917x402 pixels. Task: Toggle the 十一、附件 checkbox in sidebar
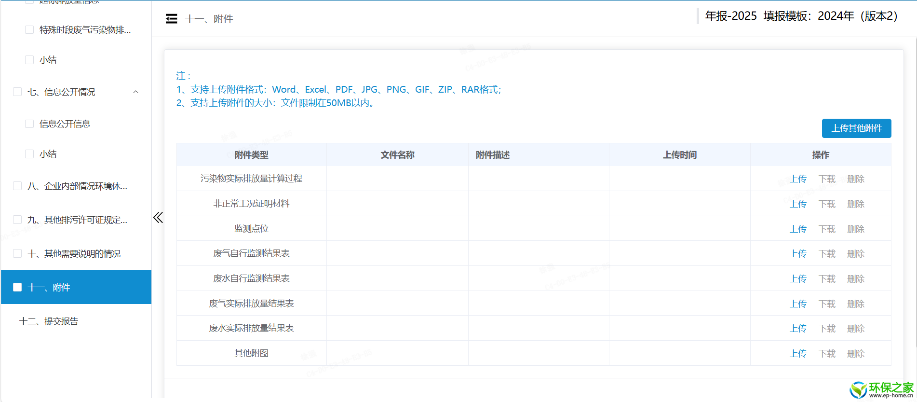click(17, 287)
